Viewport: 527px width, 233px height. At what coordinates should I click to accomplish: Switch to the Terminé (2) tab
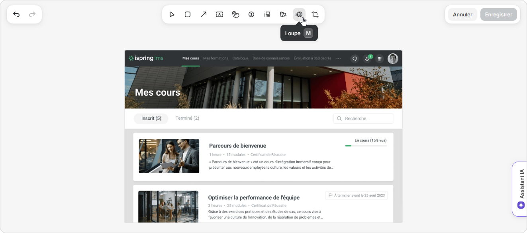pos(187,118)
